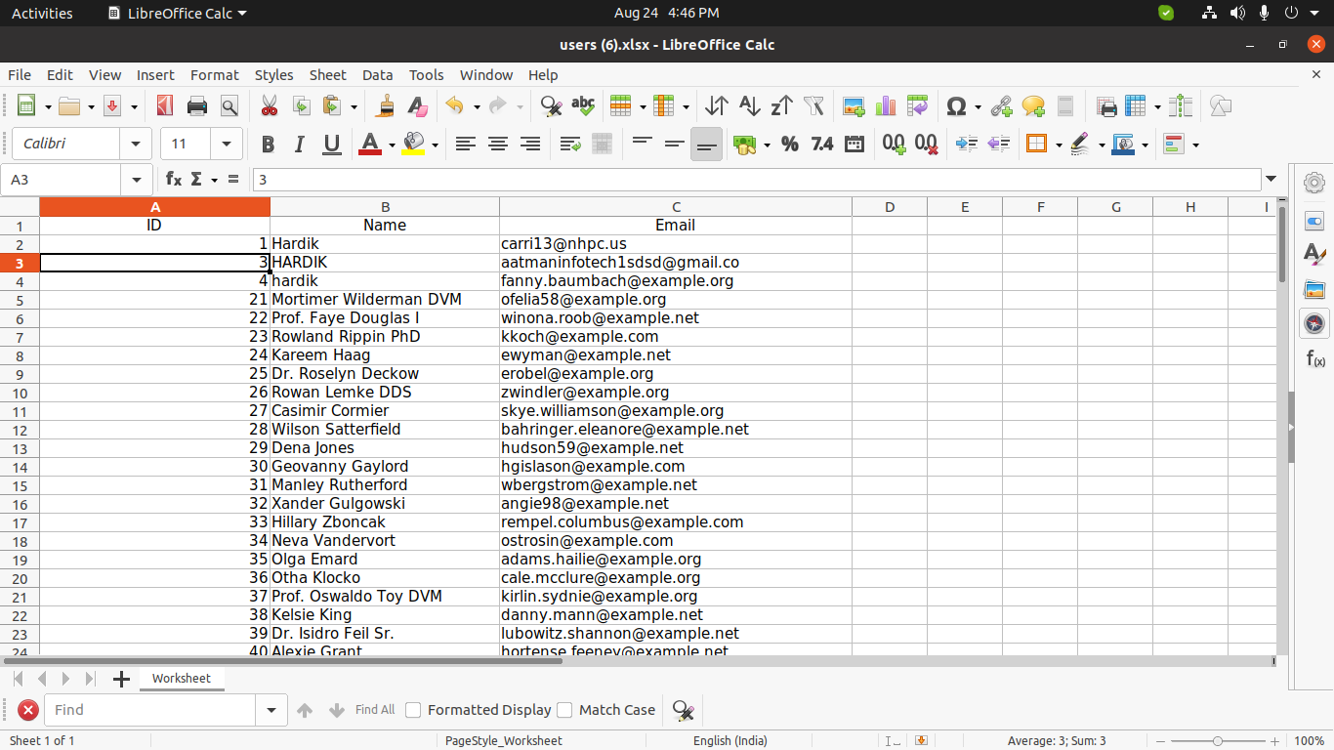Viewport: 1334px width, 750px height.
Task: Expand the Name Box dropdown arrow
Action: click(136, 180)
